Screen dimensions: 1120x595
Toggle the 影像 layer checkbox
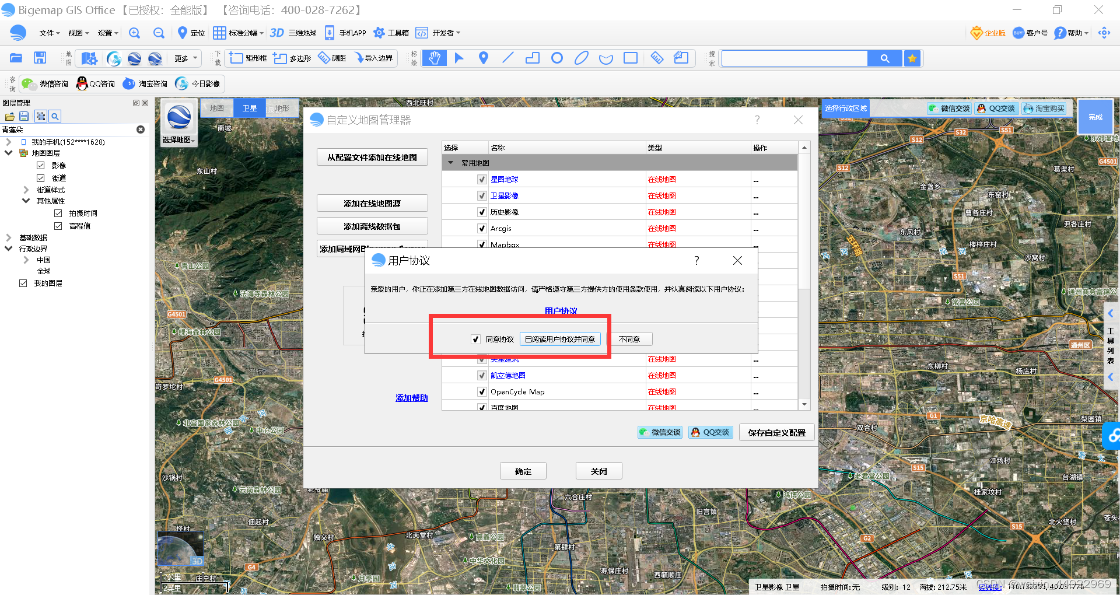pyautogui.click(x=41, y=166)
